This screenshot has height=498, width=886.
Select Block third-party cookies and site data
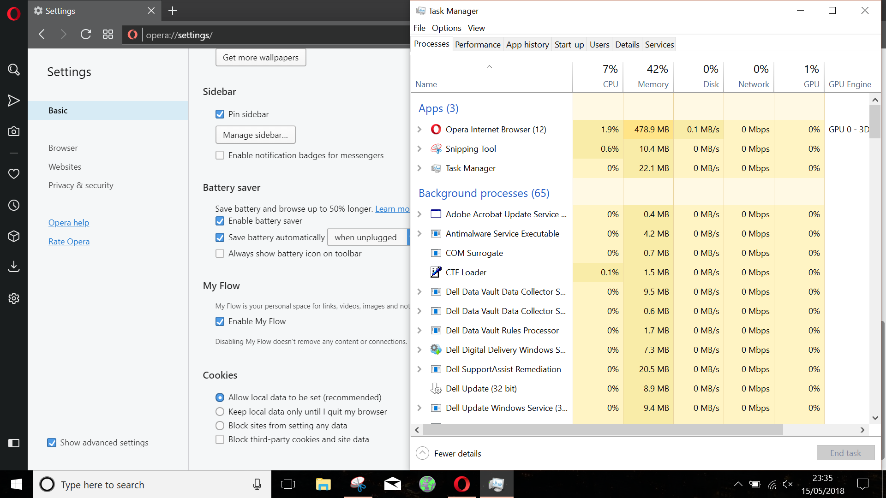[x=220, y=439]
